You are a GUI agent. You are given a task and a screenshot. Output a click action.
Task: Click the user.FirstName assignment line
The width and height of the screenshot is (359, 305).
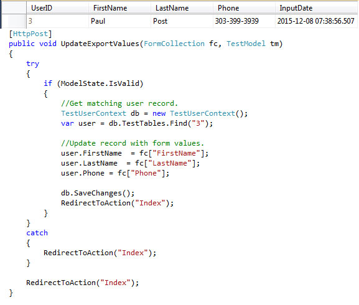click(x=134, y=153)
